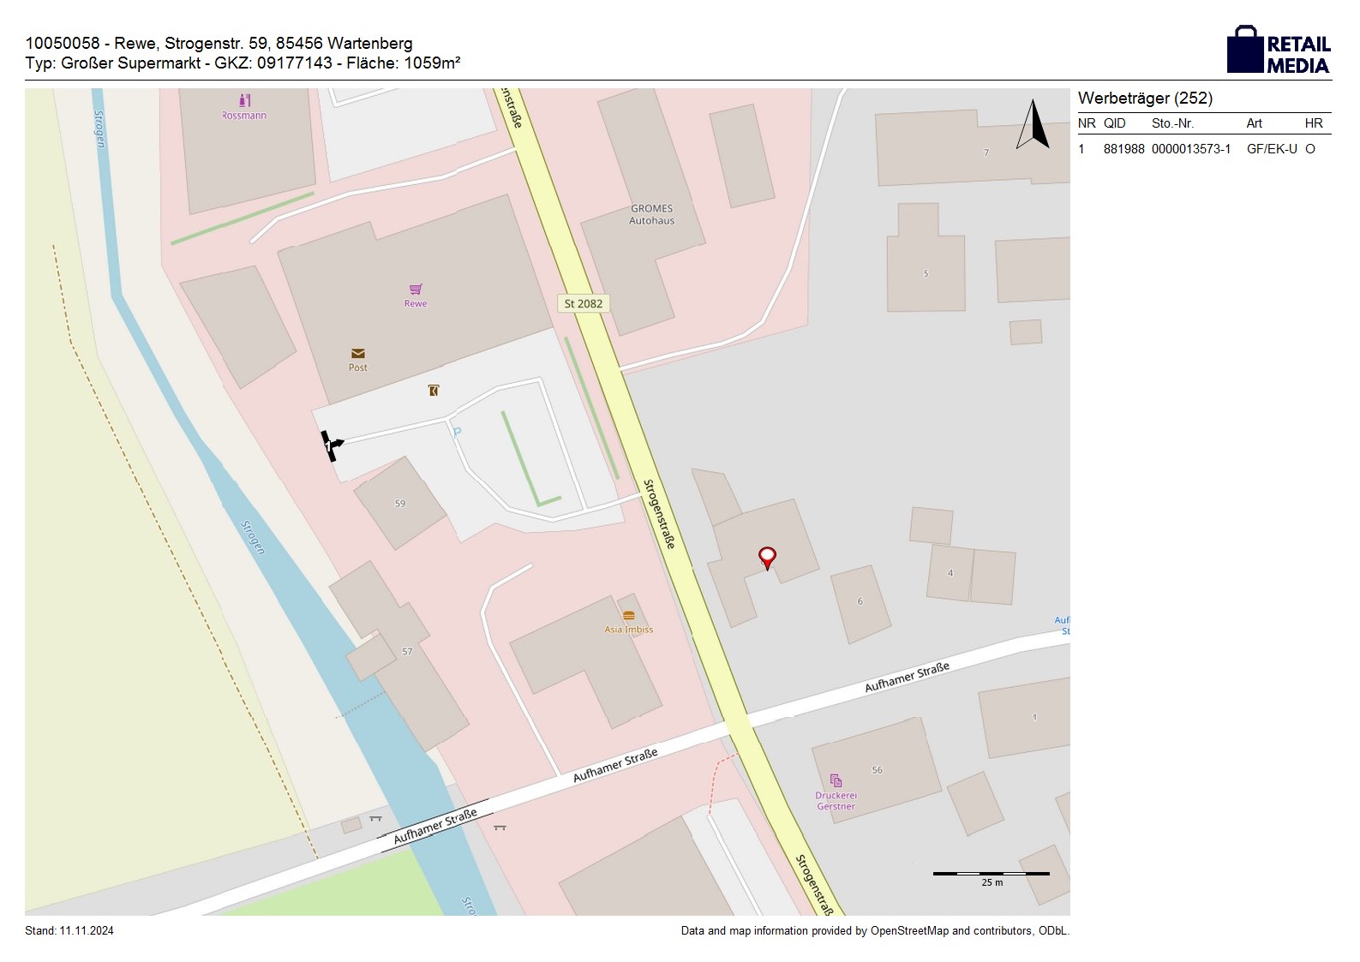
Task: Click the Post envelope icon
Action: (x=357, y=353)
